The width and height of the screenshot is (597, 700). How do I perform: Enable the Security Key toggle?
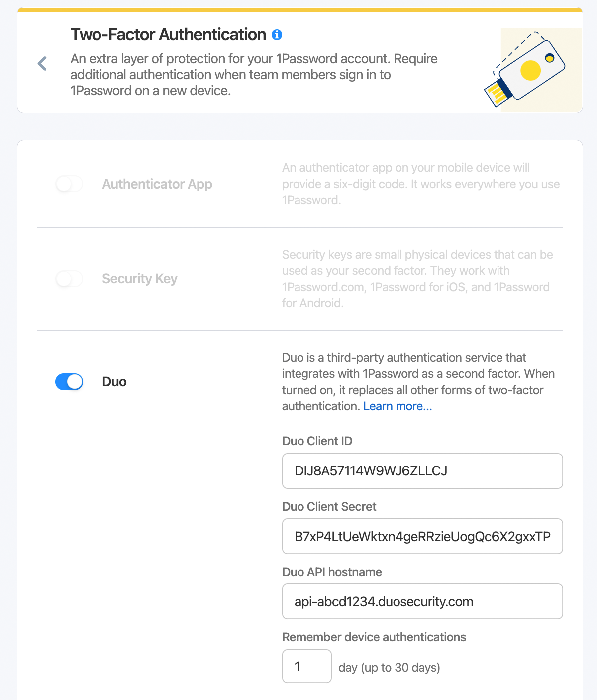pos(69,279)
